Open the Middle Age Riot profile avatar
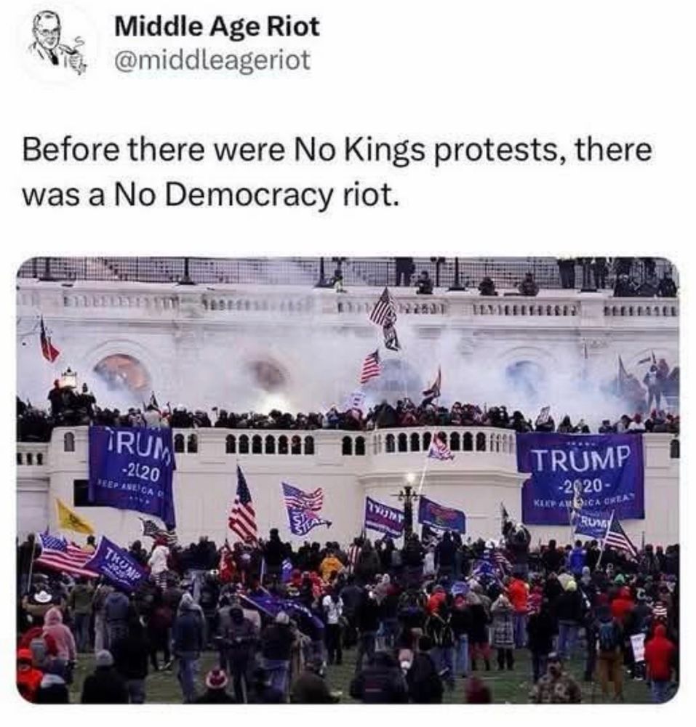 [x=57, y=44]
